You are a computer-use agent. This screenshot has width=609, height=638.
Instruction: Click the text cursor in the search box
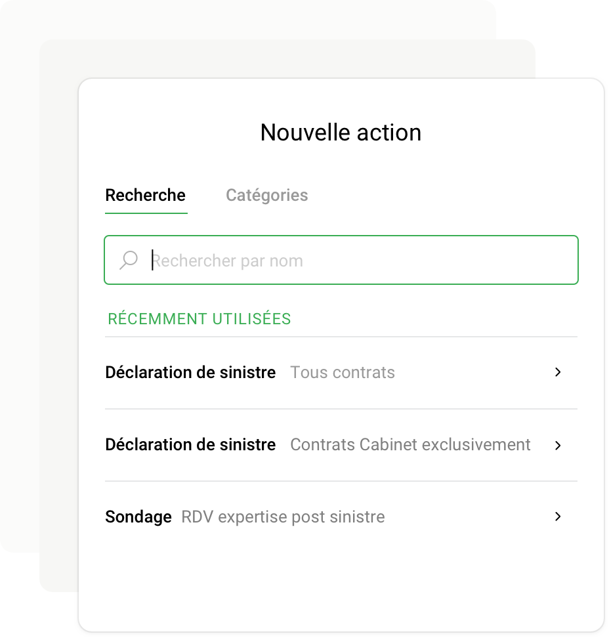(152, 260)
